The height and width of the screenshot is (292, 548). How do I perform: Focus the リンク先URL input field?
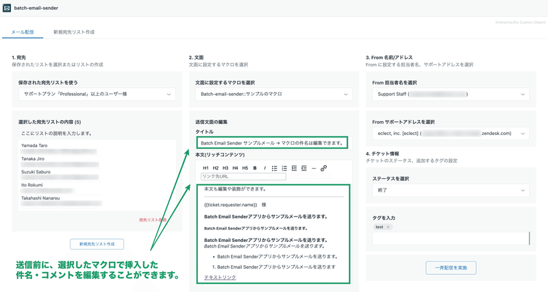point(243,177)
